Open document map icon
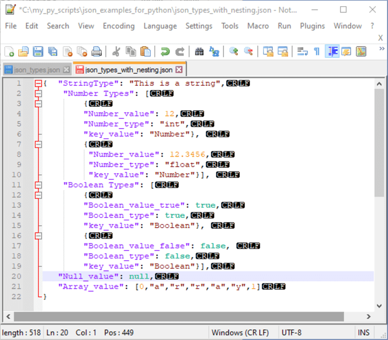388x340 pixels. (x=361, y=52)
